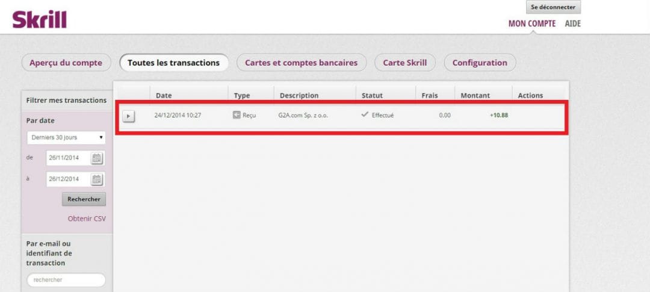Download transactions via Obtenir CSV link
The height and width of the screenshot is (292, 650).
[x=87, y=219]
